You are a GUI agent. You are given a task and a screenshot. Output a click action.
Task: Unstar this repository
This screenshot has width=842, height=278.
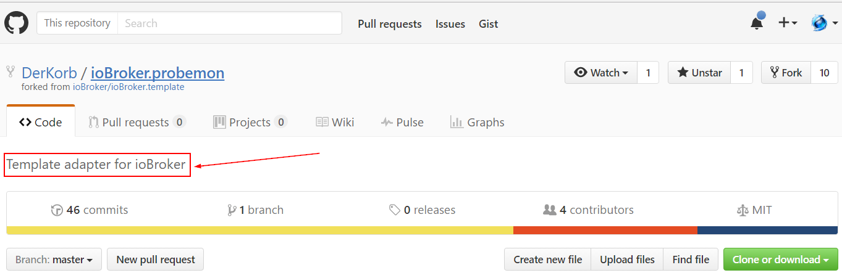[699, 73]
